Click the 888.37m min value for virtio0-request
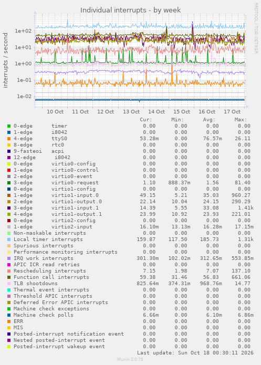The image size is (261, 365). click(x=179, y=183)
